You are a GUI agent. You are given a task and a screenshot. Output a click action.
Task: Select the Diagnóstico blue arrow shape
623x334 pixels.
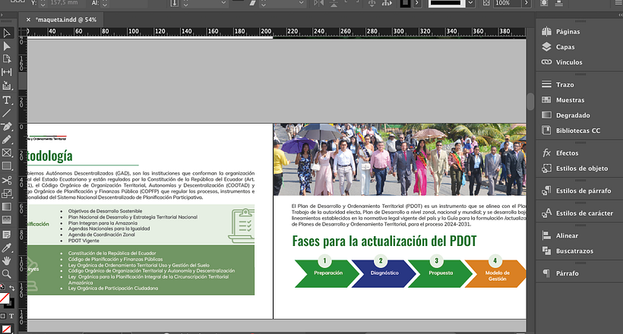[x=384, y=273]
